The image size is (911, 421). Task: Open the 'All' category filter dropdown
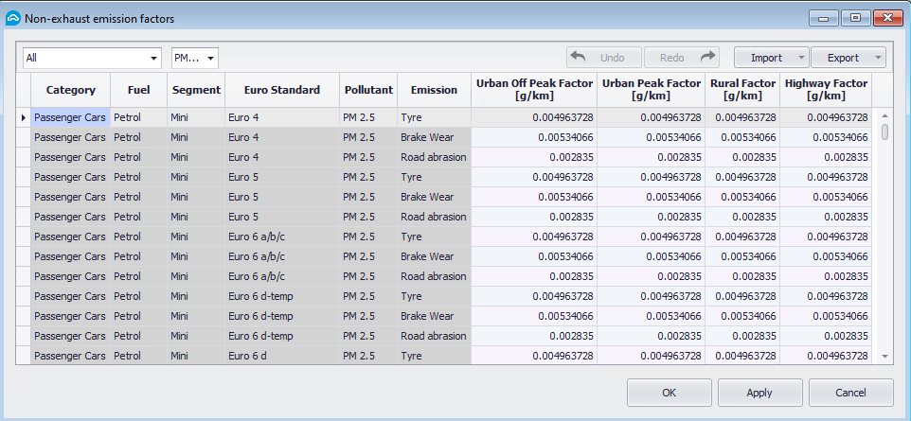(x=153, y=58)
